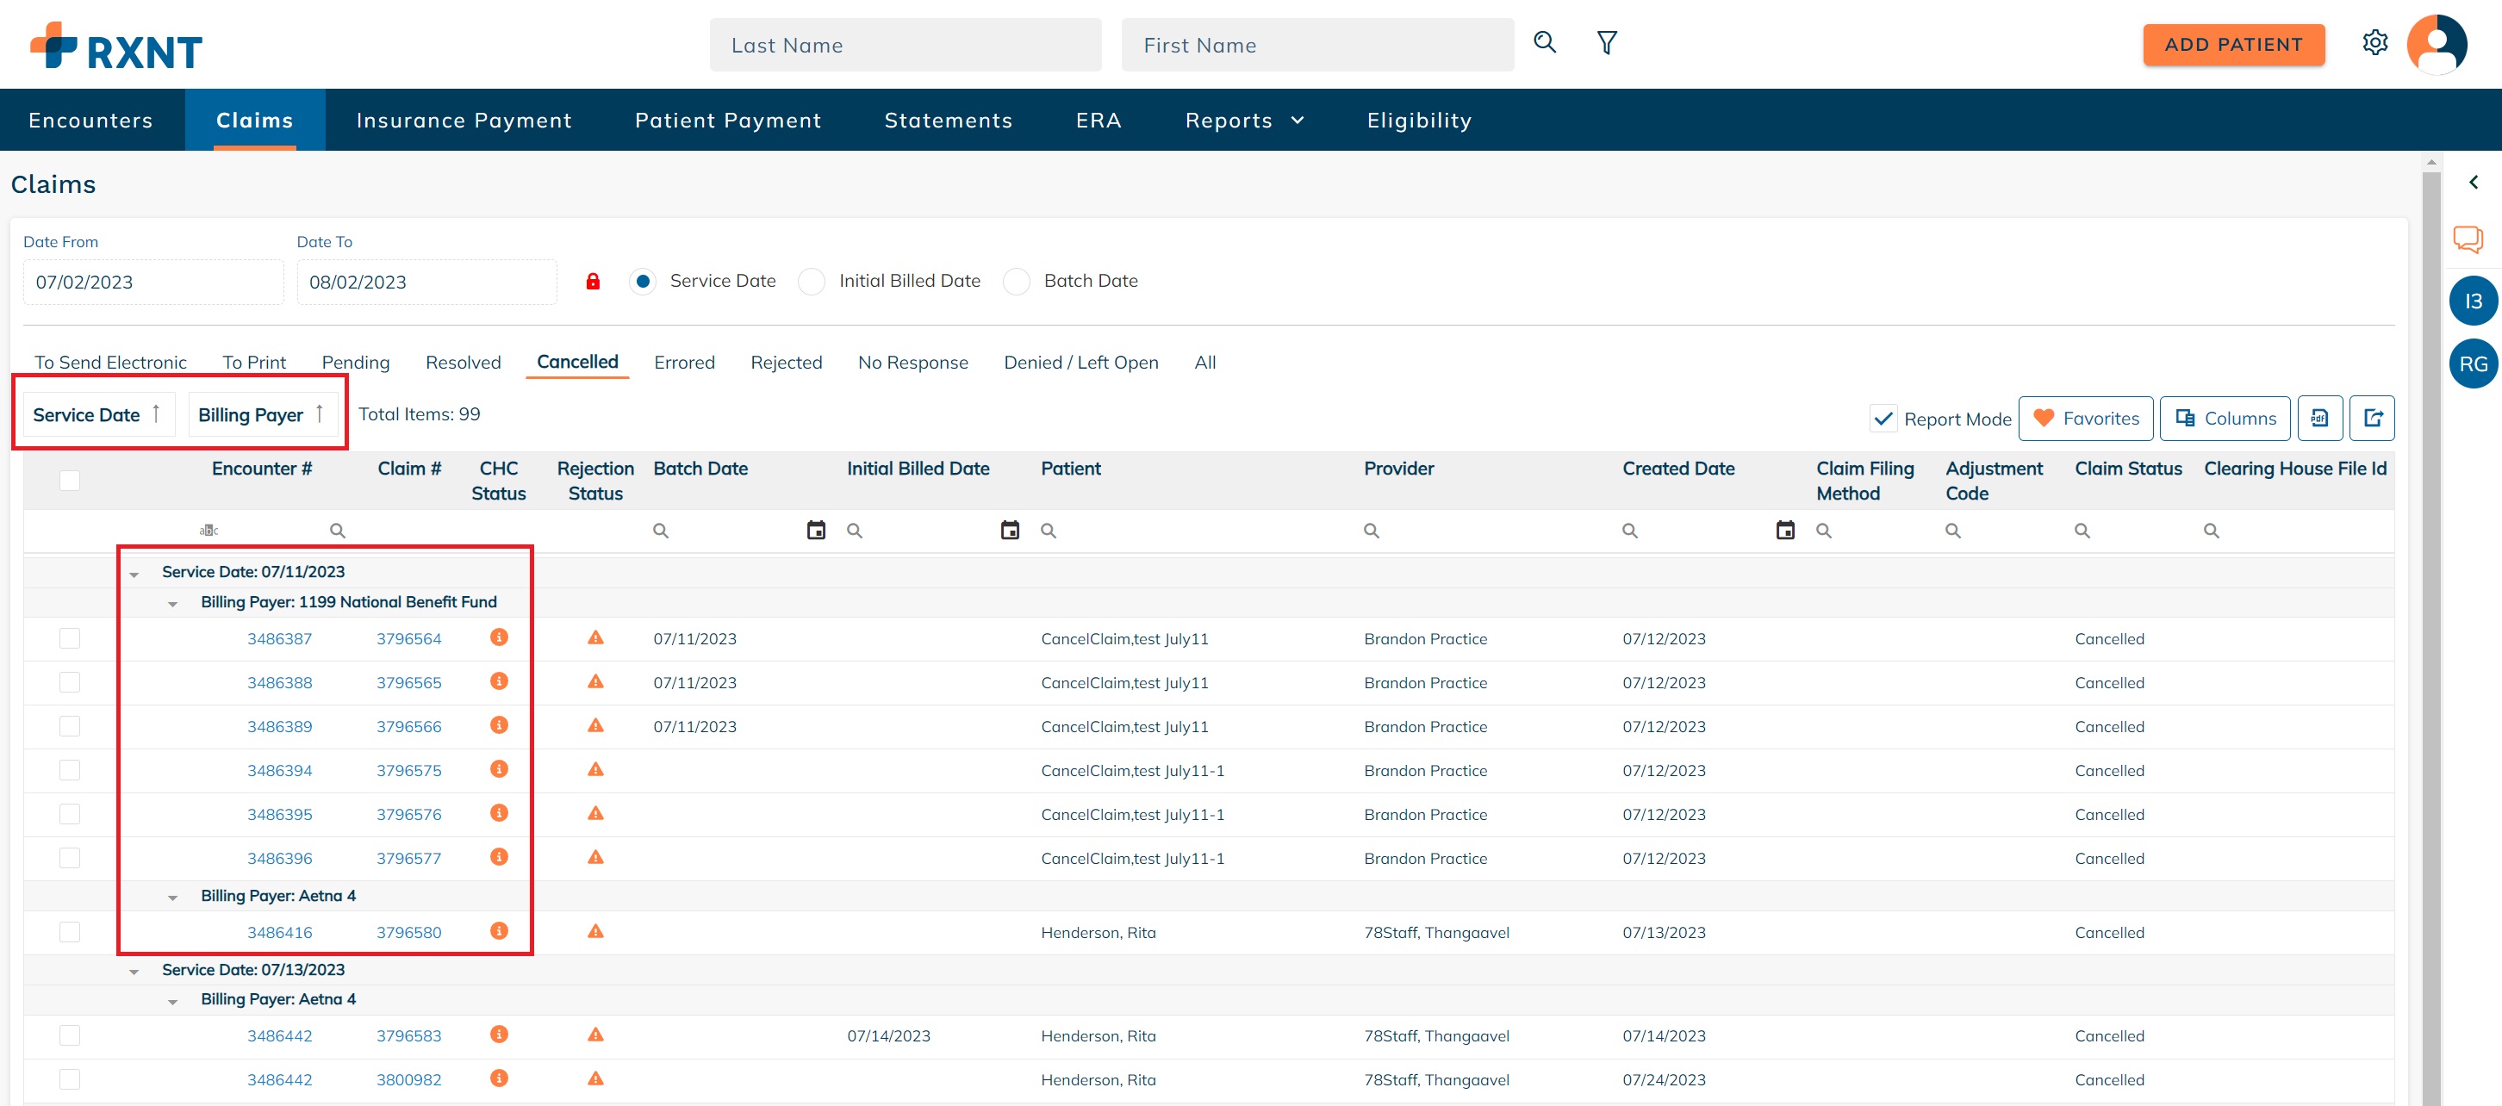Focus the First Name search field
Image resolution: width=2502 pixels, height=1106 pixels.
pyautogui.click(x=1317, y=45)
